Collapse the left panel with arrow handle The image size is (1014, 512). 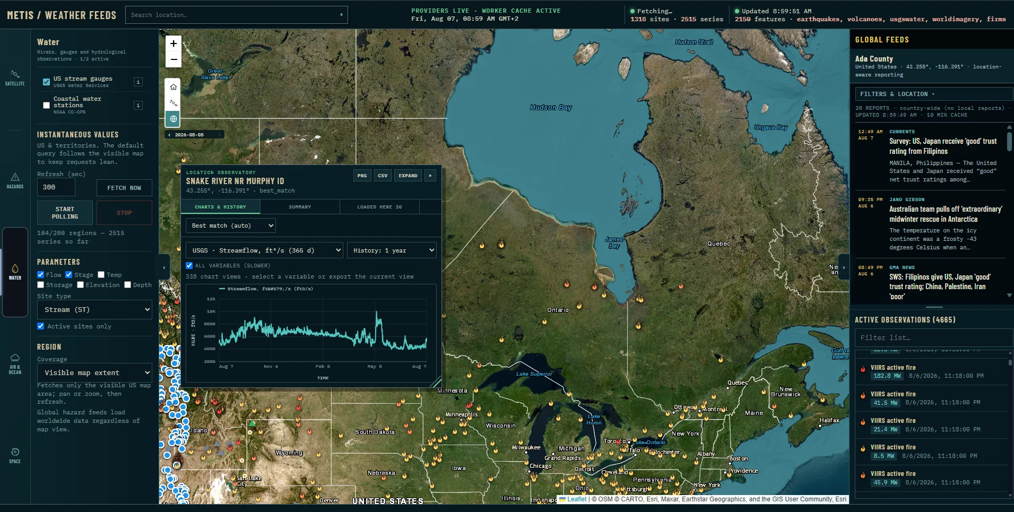[x=164, y=268]
